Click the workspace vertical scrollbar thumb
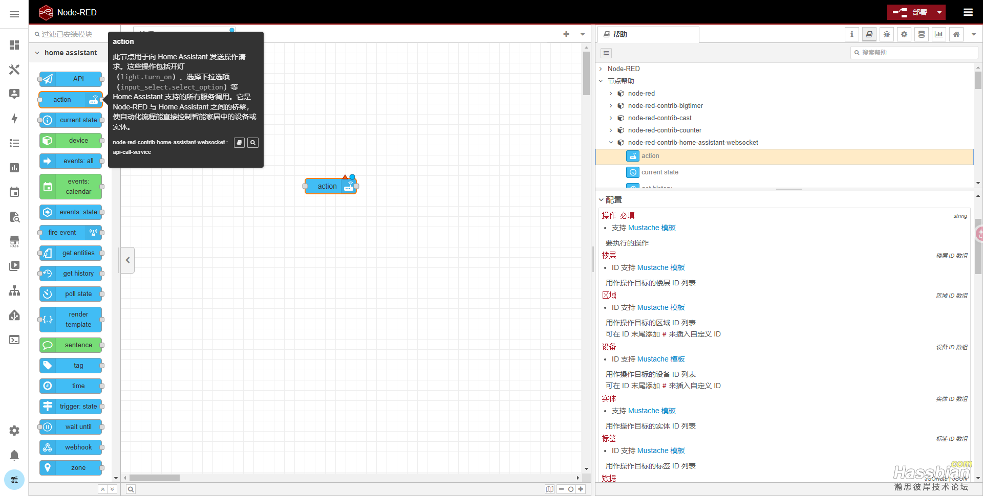983x496 pixels. (586, 73)
